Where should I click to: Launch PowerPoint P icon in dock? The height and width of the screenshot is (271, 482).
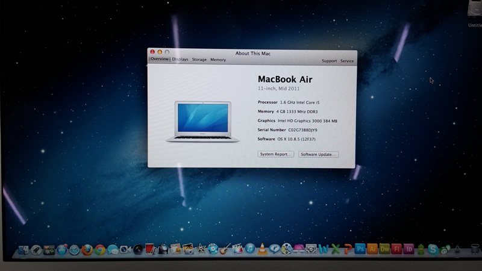348,249
